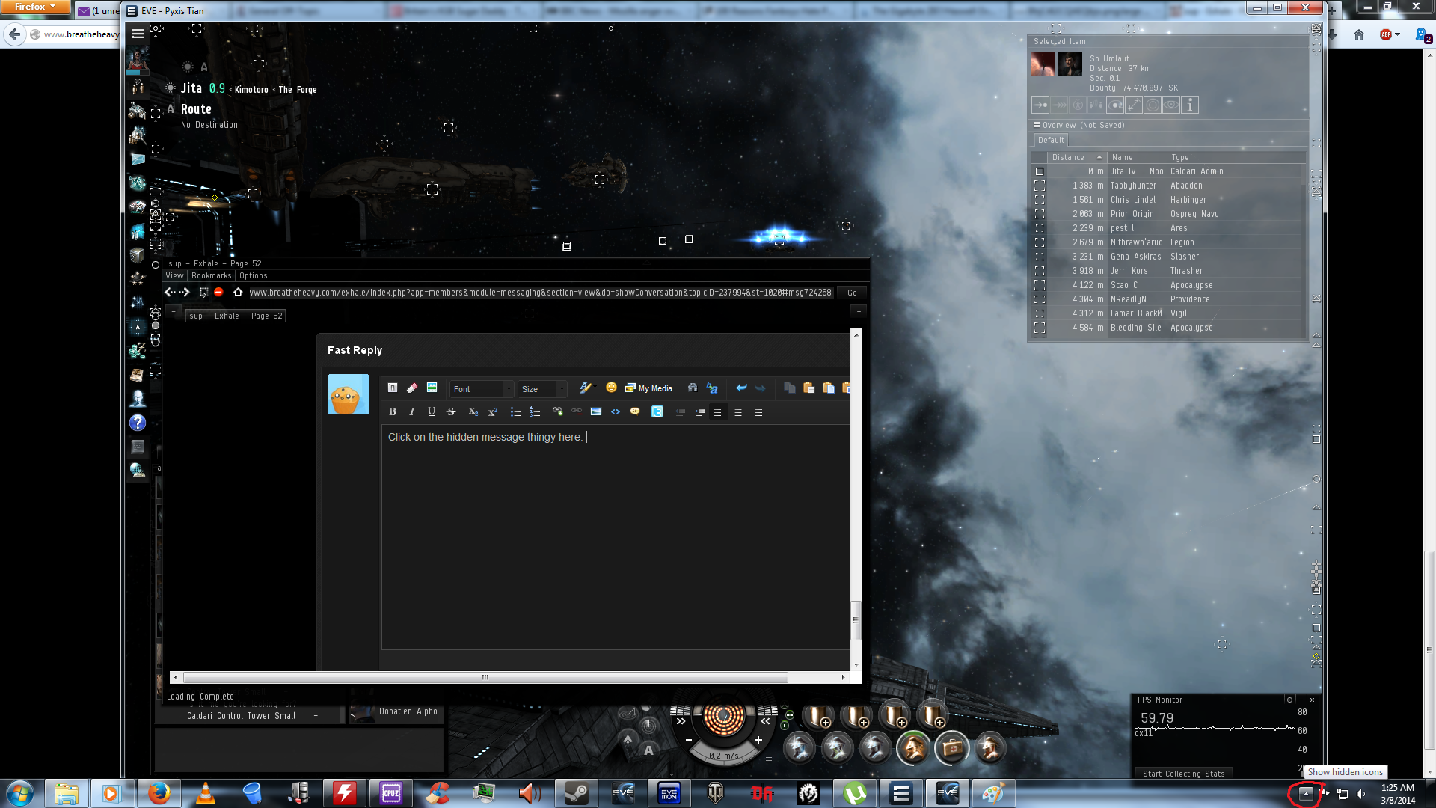Open VLC from the taskbar
The width and height of the screenshot is (1436, 808).
click(206, 793)
